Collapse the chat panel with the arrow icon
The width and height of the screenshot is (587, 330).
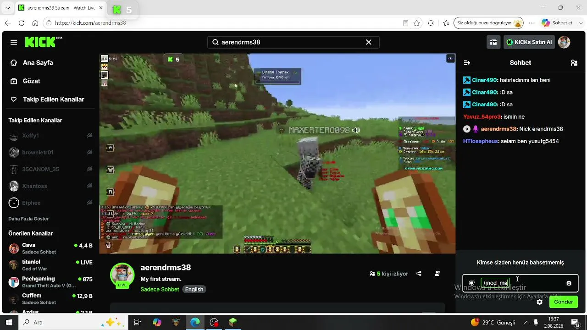pos(467,63)
